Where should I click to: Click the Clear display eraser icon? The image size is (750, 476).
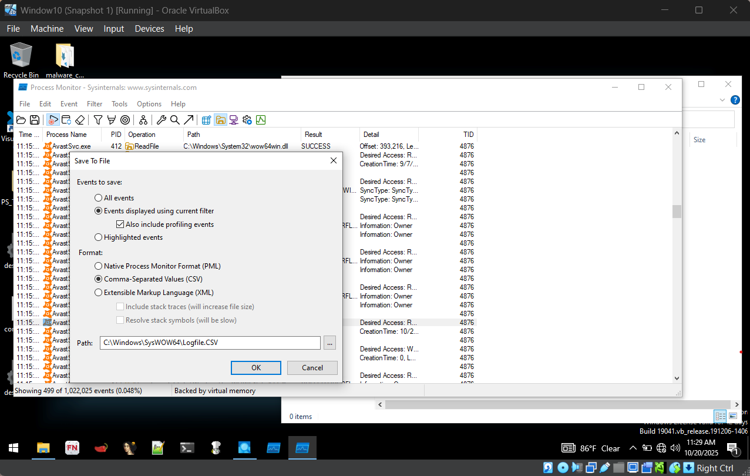[x=80, y=120]
